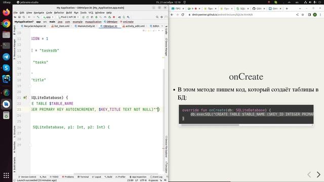This screenshot has height=182, width=324.
Task: Toggle the Chrome side panel icon
Action: 309,15
